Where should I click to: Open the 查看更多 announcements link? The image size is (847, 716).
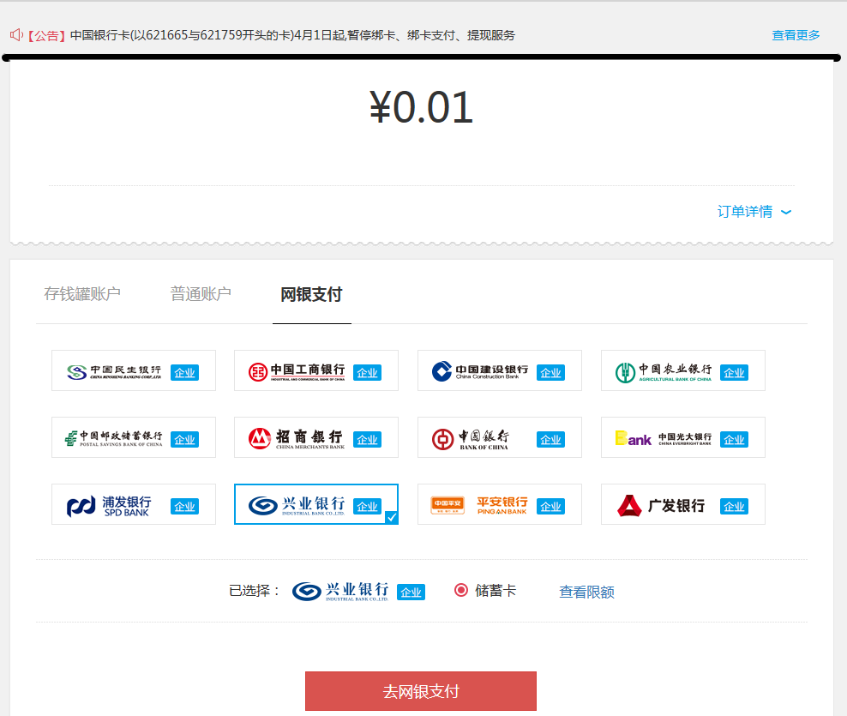coord(796,35)
